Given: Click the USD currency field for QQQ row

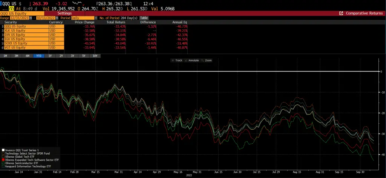Looking at the screenshot, I should coord(57,26).
